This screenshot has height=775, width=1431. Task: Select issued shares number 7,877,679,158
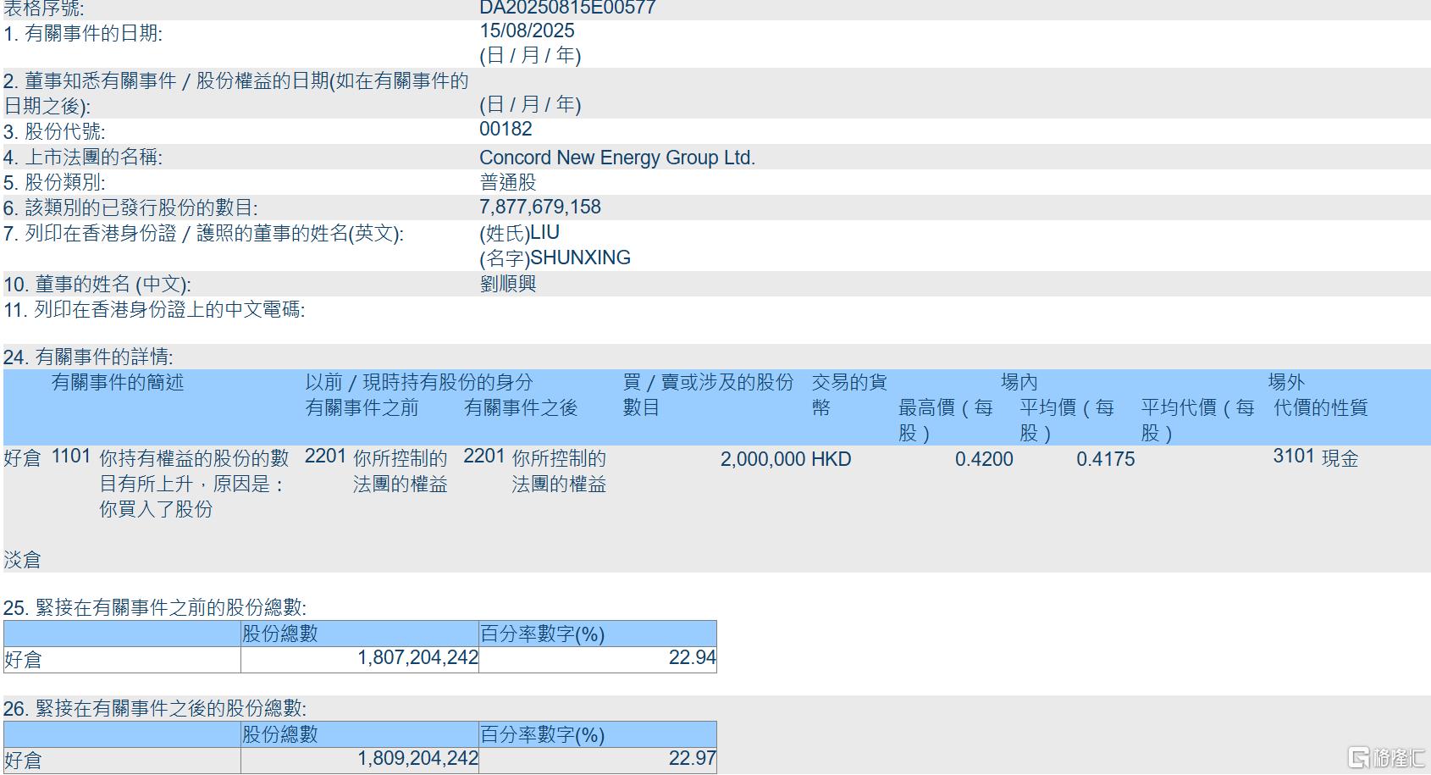click(x=540, y=207)
